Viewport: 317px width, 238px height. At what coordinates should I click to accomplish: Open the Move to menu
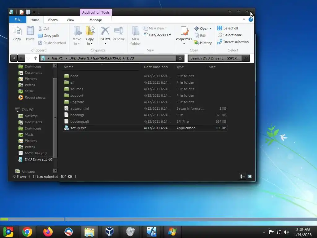point(77,36)
